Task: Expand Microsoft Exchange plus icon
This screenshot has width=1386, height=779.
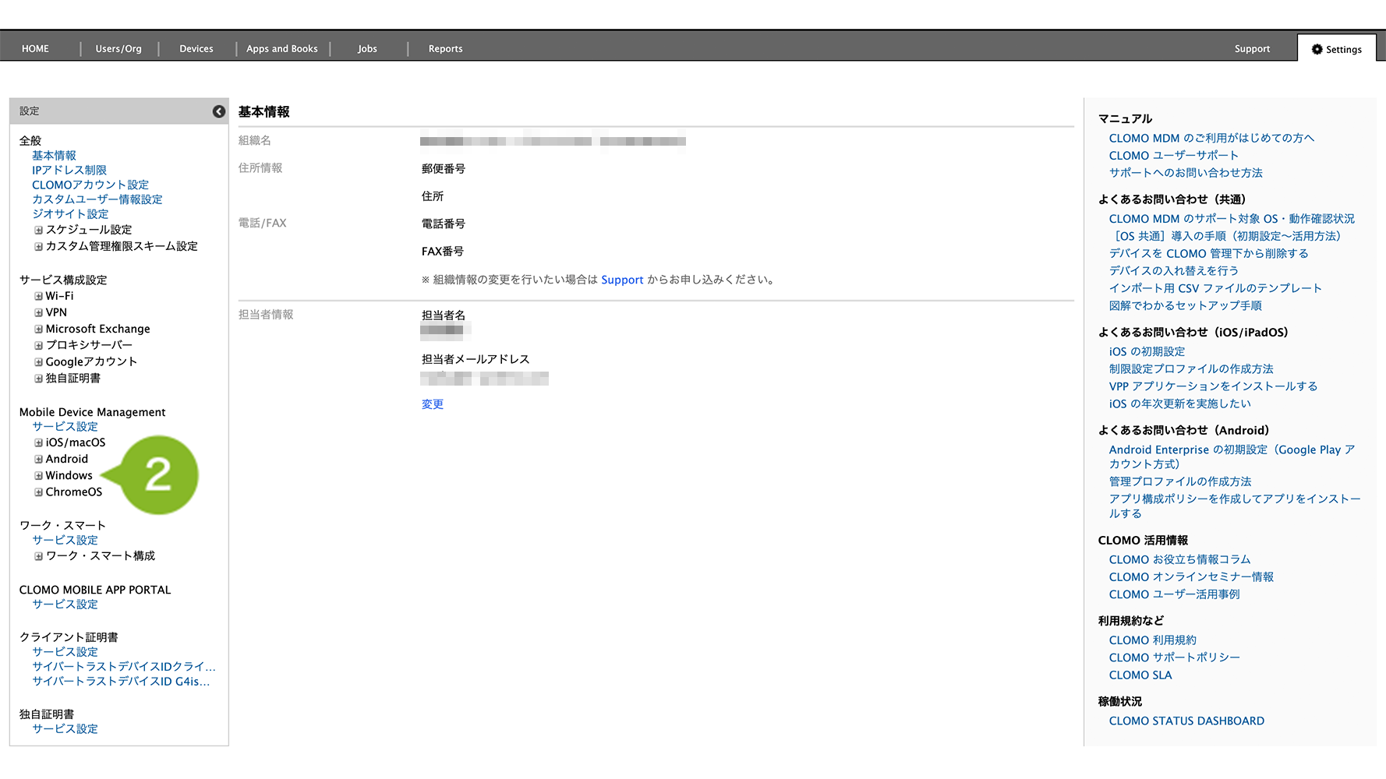Action: click(x=38, y=330)
